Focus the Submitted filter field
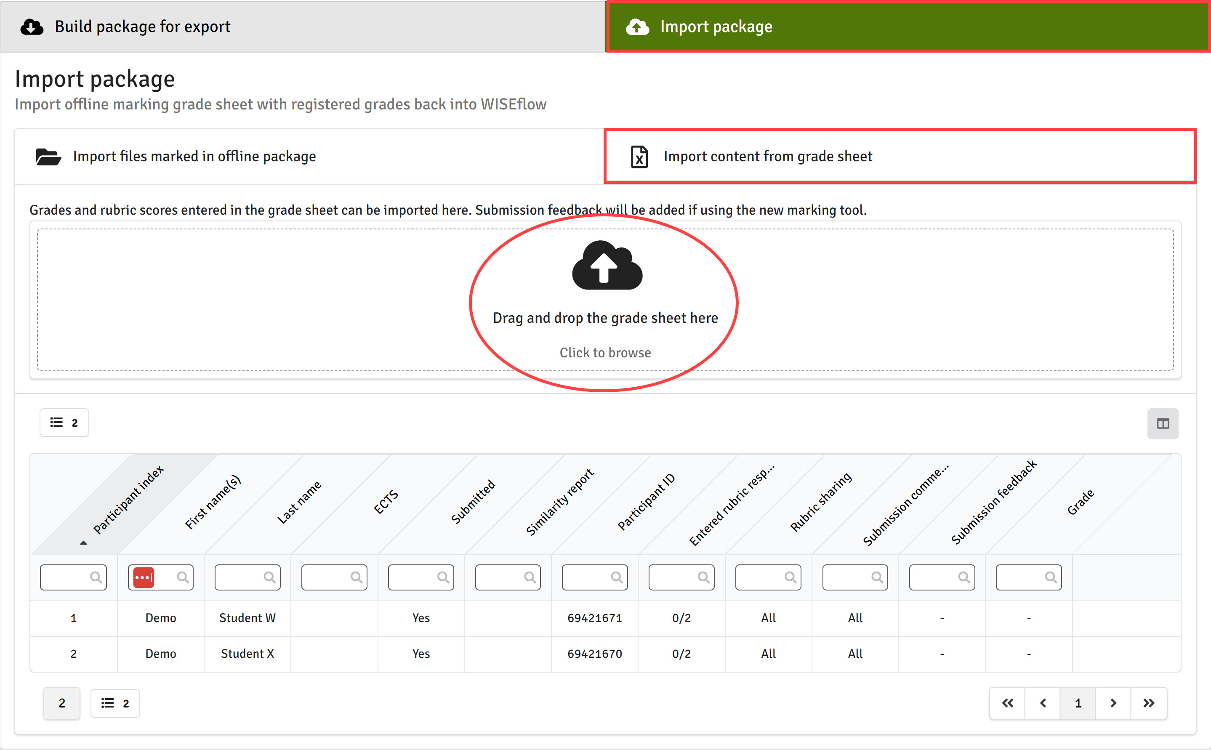 421,577
